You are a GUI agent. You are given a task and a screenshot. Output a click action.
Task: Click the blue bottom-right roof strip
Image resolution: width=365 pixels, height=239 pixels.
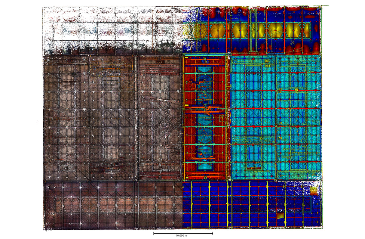point(252,204)
